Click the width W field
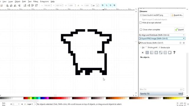The width and height of the screenshot is (189, 106). [71, 5]
